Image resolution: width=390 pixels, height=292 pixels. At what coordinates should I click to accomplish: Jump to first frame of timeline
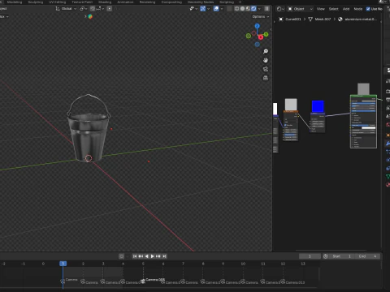click(x=135, y=256)
